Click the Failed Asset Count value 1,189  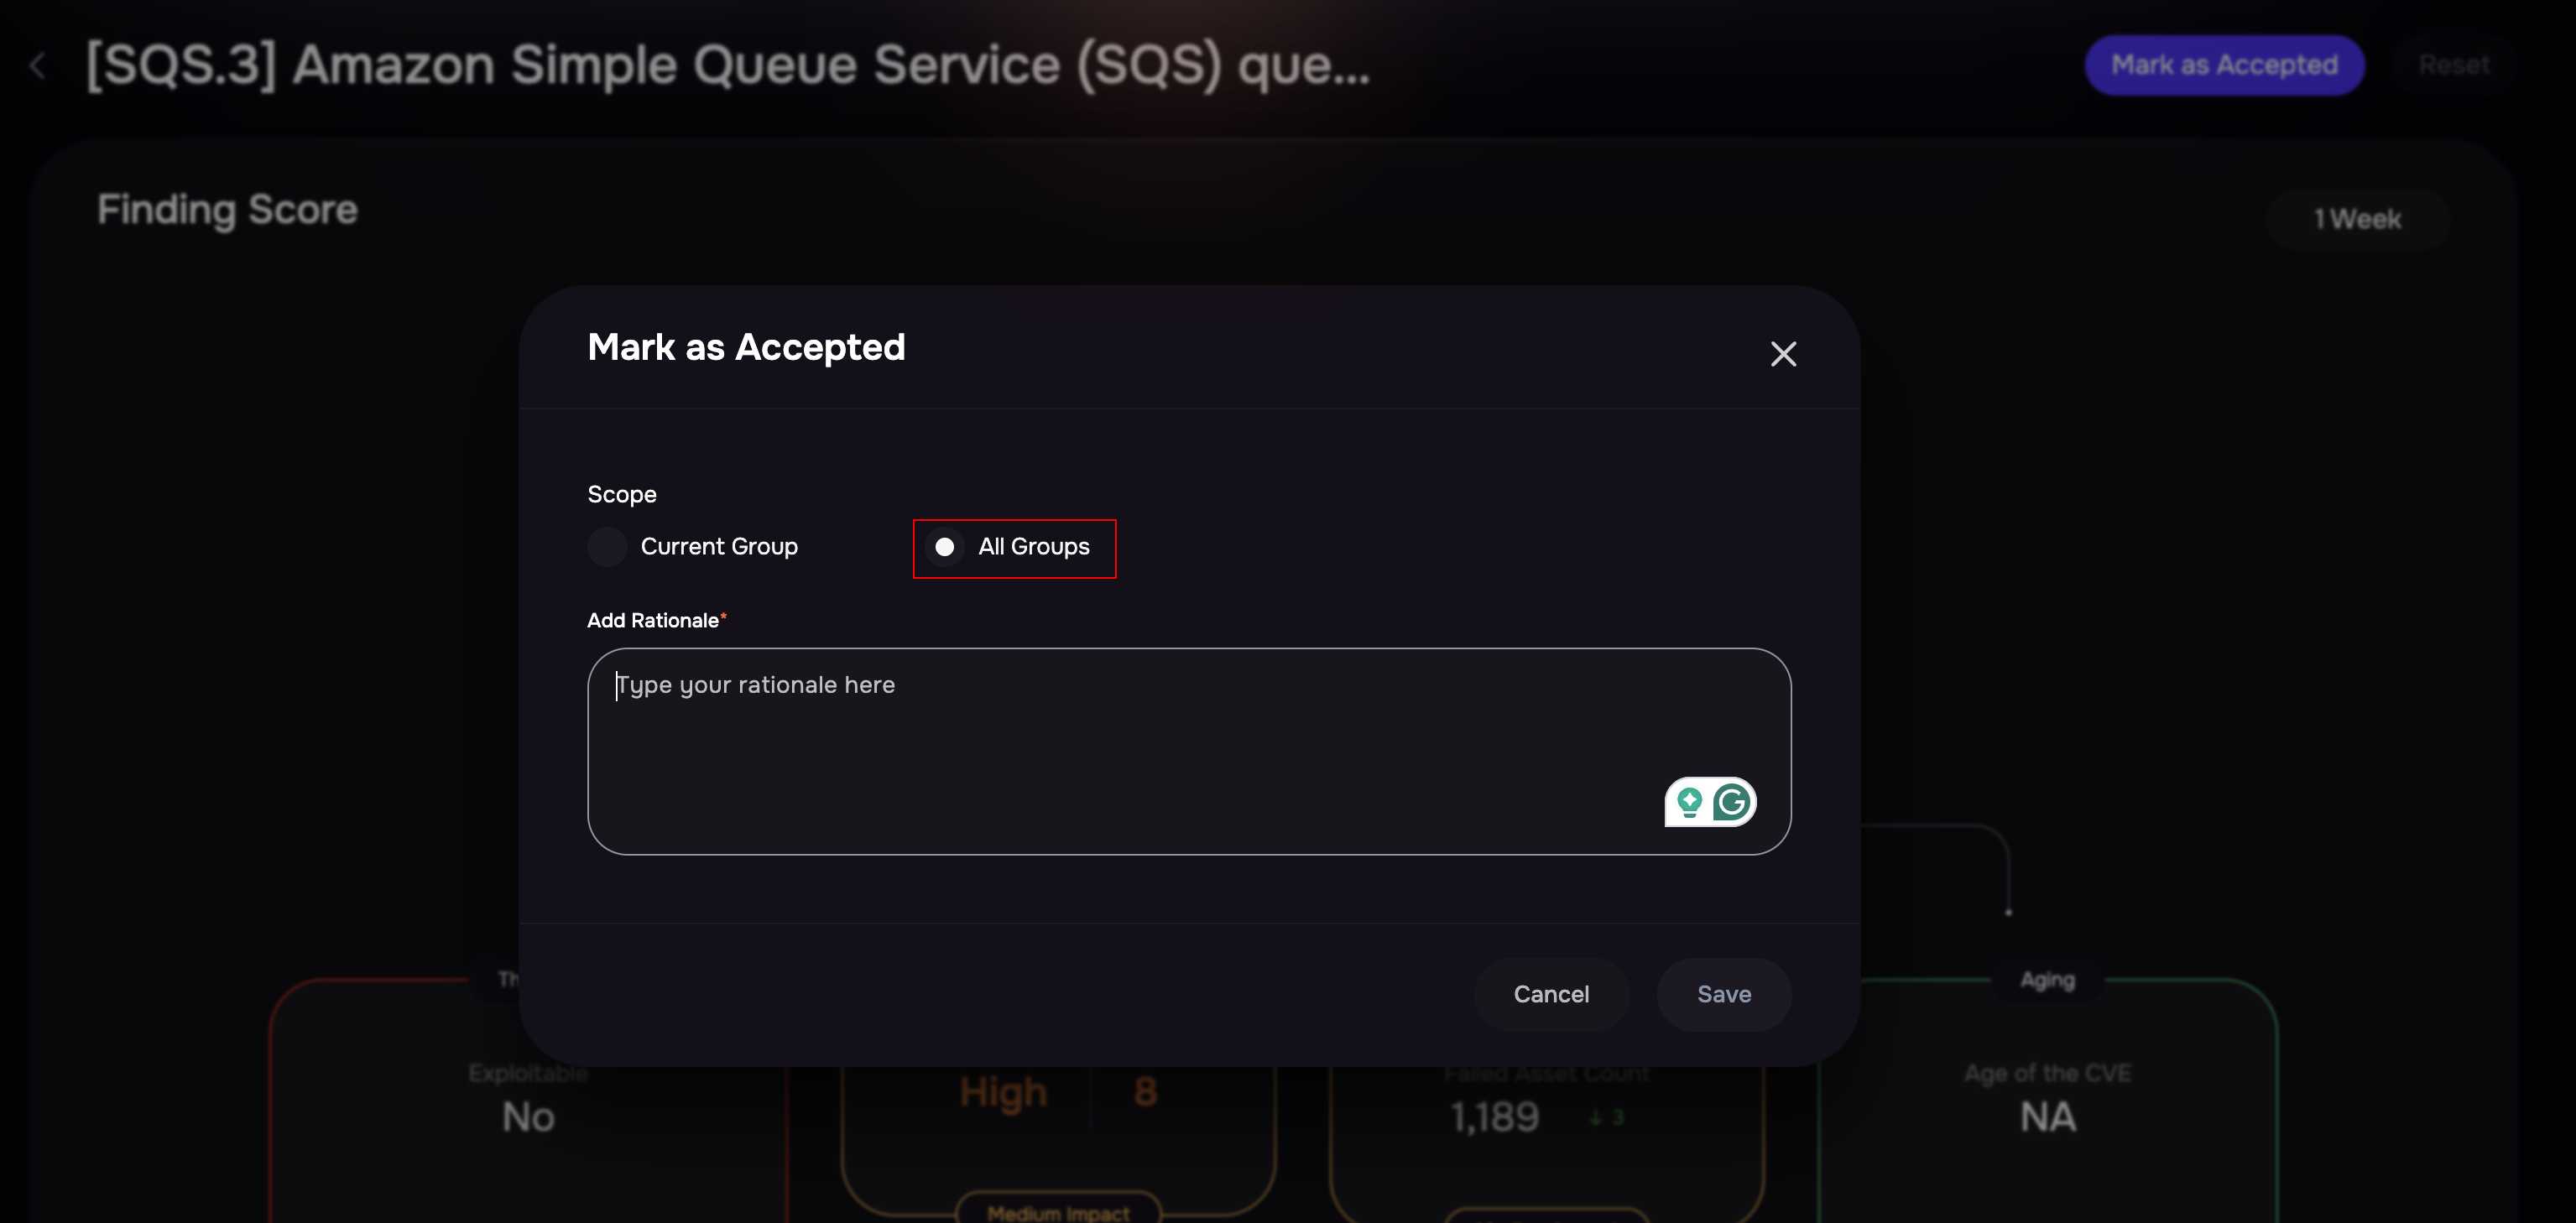(x=1494, y=1117)
